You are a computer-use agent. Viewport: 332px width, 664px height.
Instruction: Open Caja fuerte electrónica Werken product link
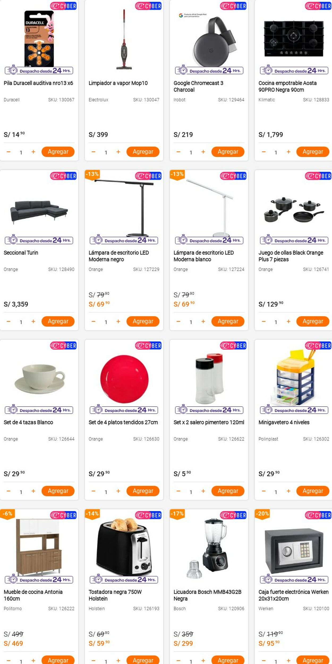coord(293,595)
